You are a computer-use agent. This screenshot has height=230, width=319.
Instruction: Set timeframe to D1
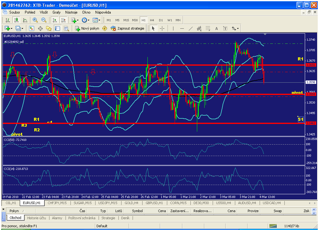tap(161, 20)
